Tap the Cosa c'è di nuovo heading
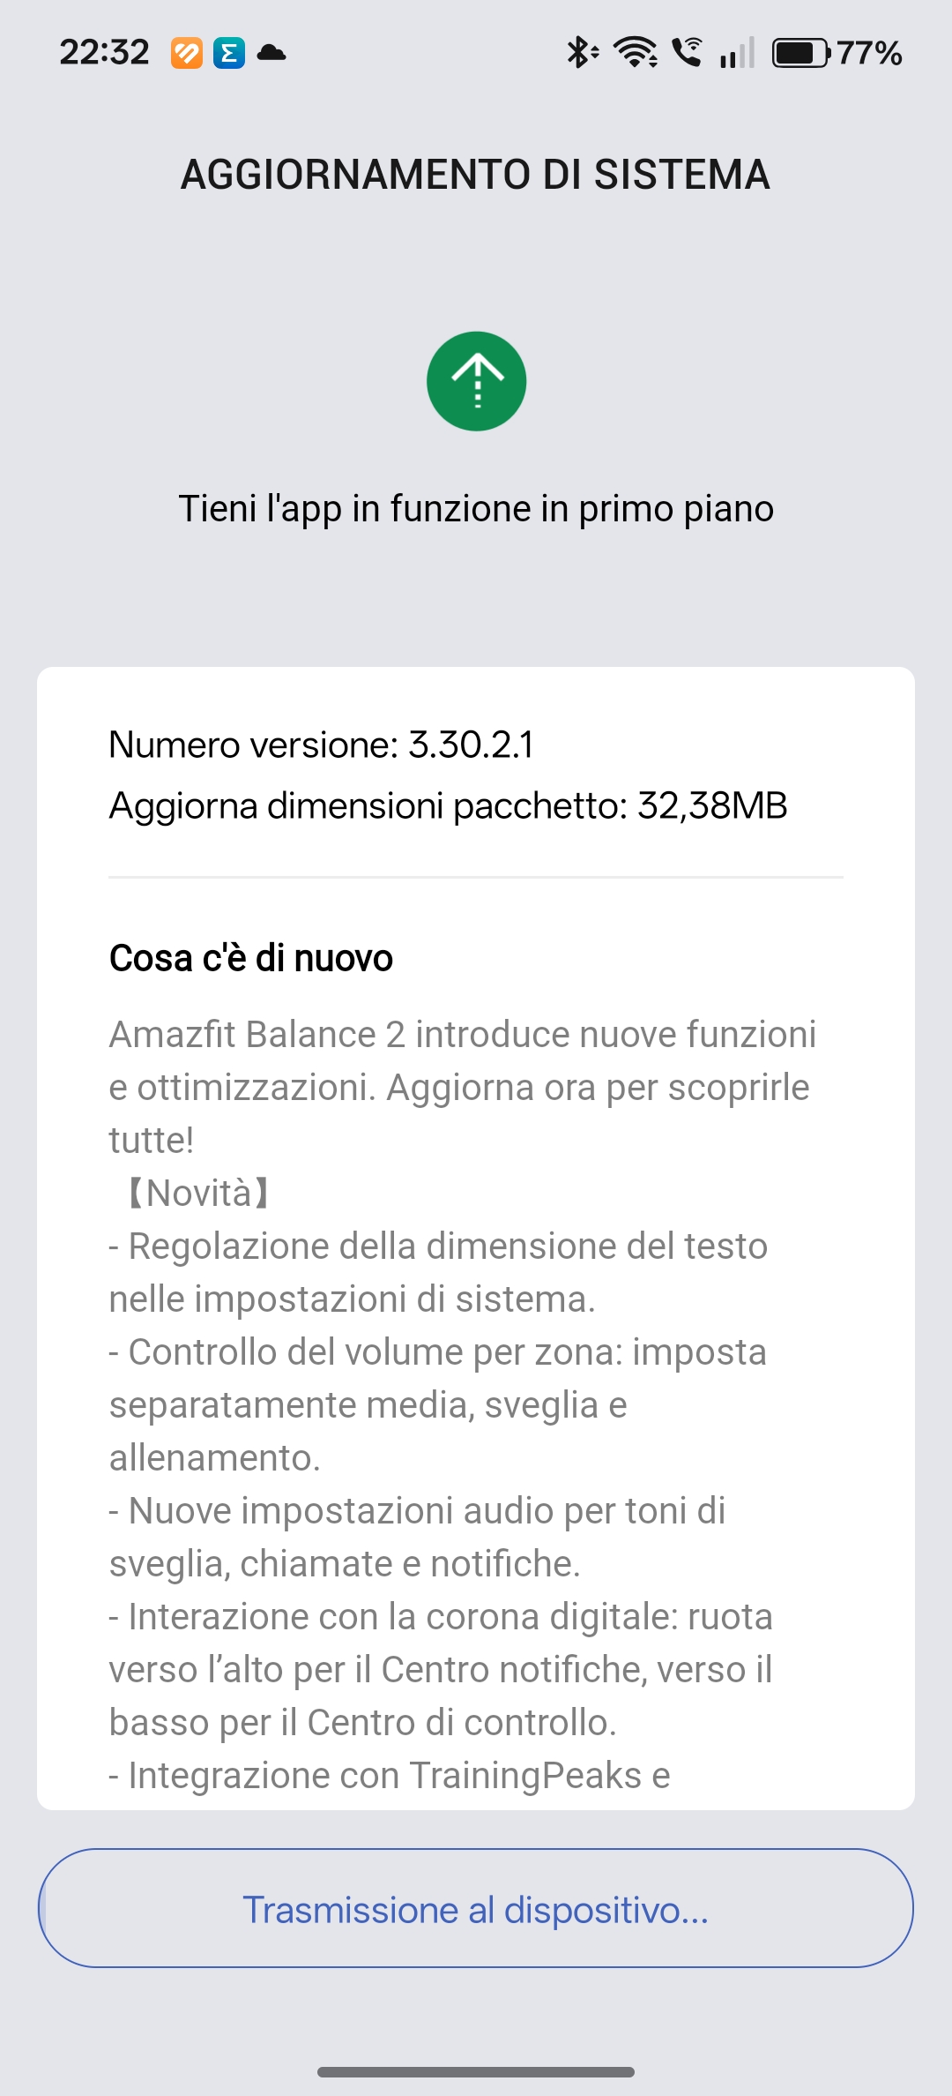 point(251,958)
